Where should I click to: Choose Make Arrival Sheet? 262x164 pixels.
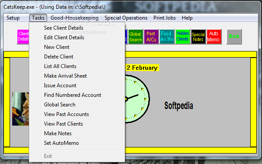(x=77, y=76)
